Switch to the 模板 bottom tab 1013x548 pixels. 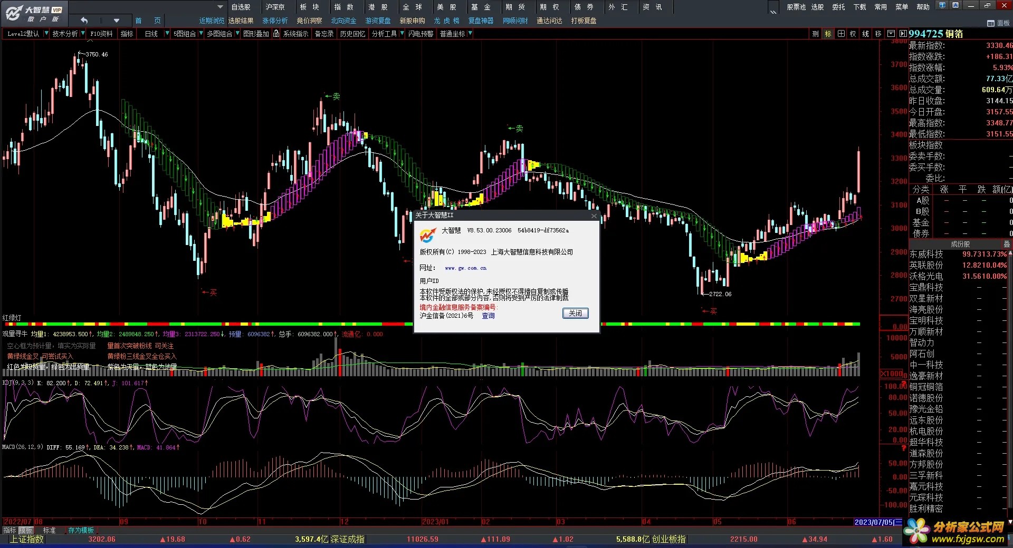point(26,530)
